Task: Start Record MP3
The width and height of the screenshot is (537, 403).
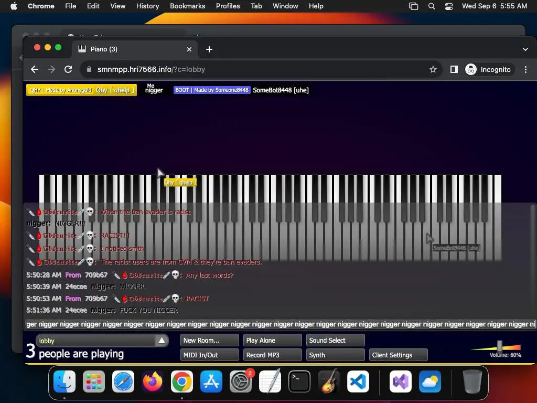Action: [273, 355]
